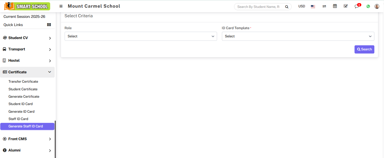
Task: Go to Staff ID Card page
Action: (x=18, y=119)
